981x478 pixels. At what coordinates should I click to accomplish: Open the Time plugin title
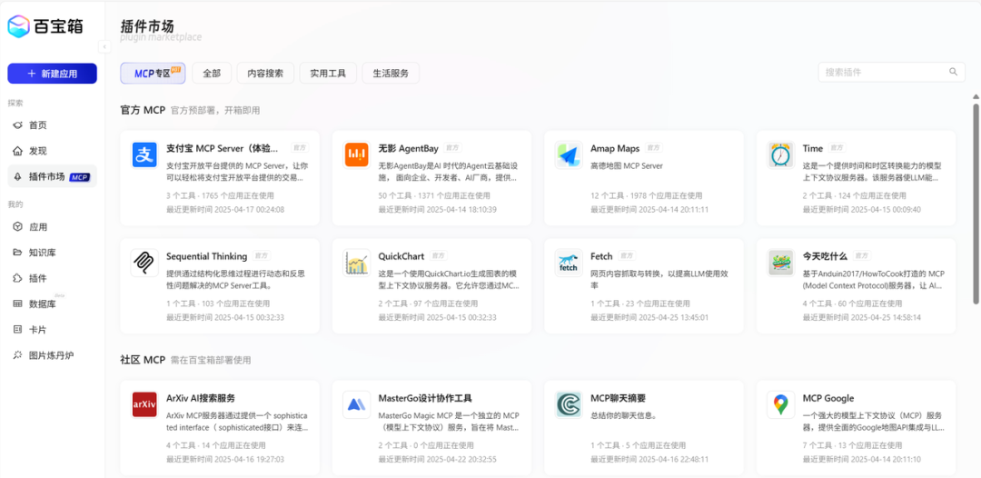pos(813,148)
